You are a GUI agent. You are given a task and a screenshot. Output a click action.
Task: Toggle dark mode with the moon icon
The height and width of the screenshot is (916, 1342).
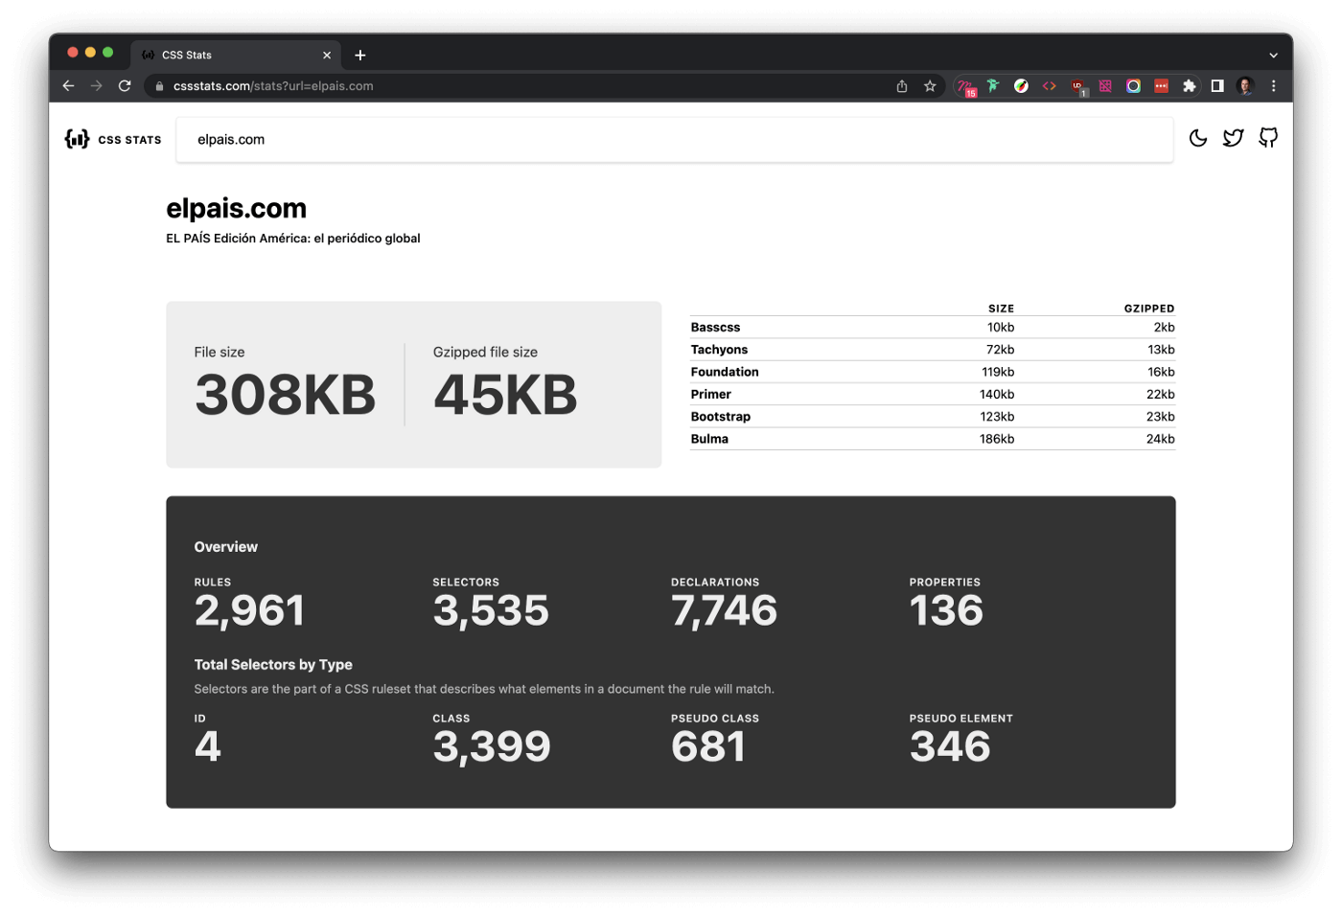1198,138
